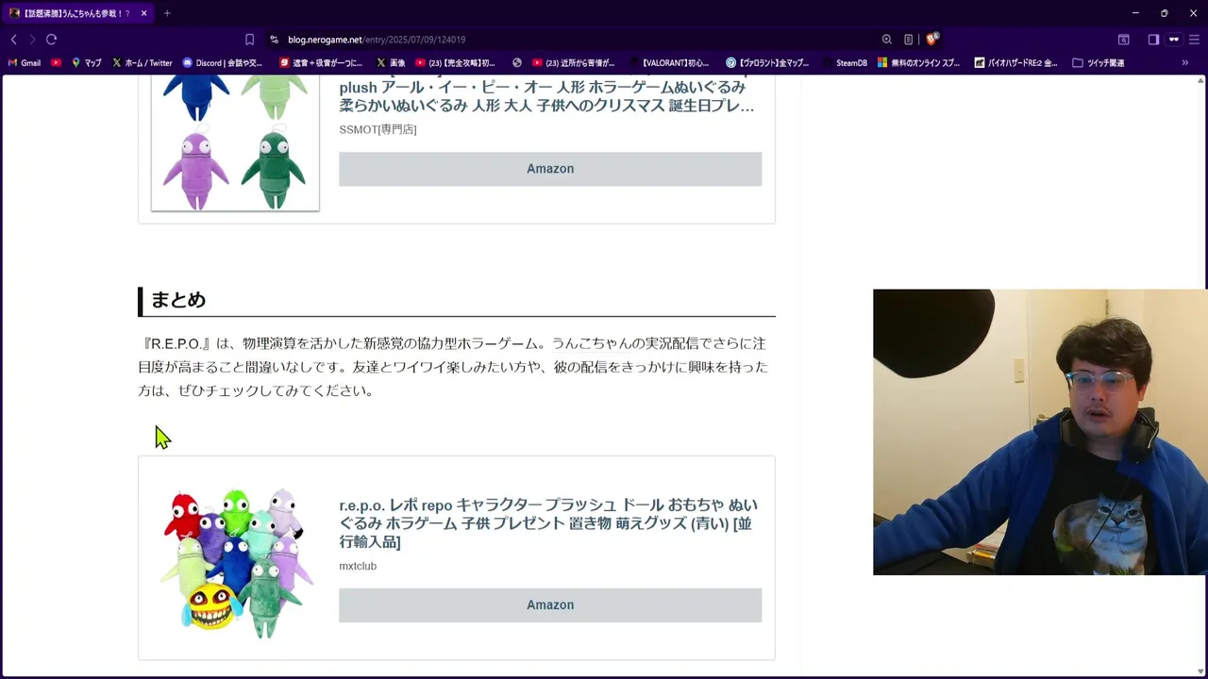This screenshot has height=679, width=1208.
Task: Select the 【話題沸騰】うんこちゃんも参戦 tab
Action: coord(79,13)
